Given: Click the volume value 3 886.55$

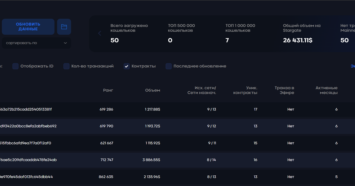Looking at the screenshot, I should pos(151,160).
